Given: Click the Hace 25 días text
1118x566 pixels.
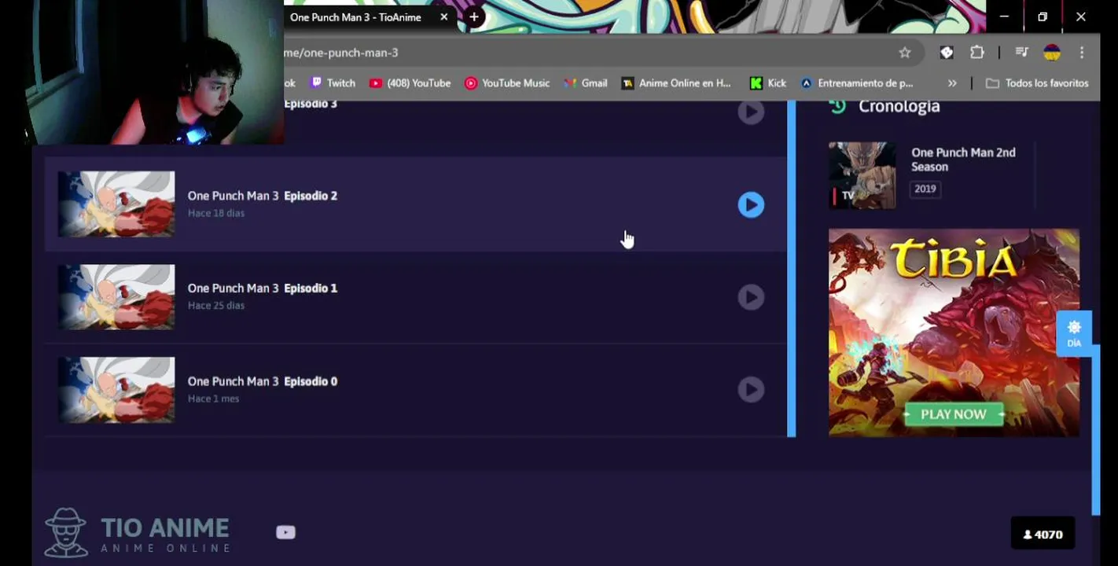Looking at the screenshot, I should click(216, 306).
